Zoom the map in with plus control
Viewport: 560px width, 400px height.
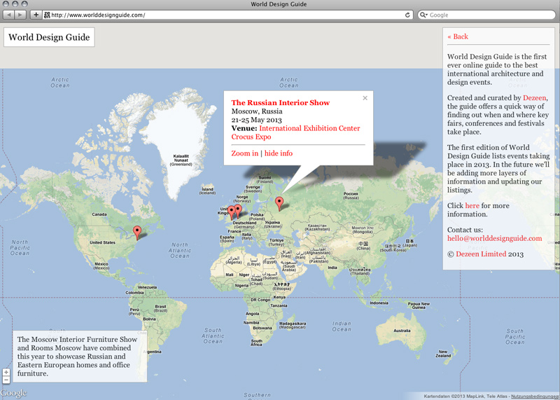click(x=6, y=372)
